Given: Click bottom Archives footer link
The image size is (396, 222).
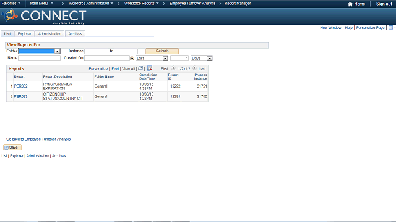Looking at the screenshot, I should 59,156.
